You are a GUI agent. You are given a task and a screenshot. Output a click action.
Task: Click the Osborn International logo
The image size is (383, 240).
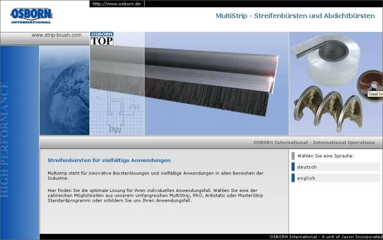[x=31, y=16]
